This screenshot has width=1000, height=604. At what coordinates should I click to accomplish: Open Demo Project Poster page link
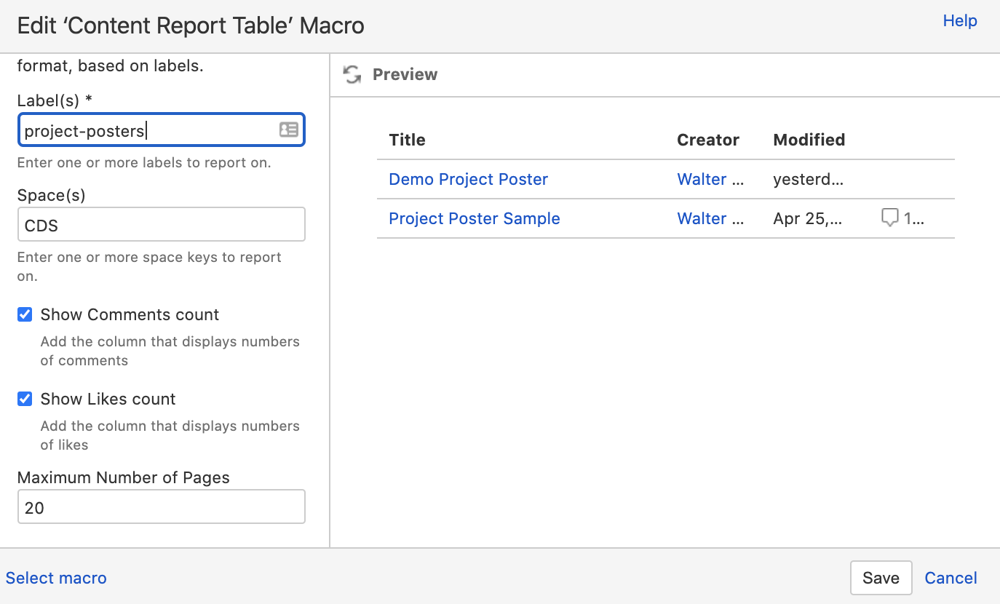468,179
